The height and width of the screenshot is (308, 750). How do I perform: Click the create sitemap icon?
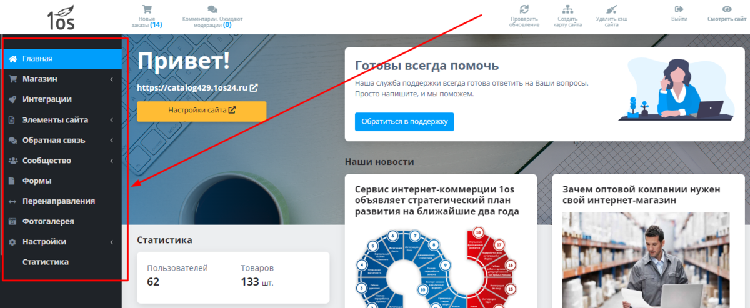pyautogui.click(x=567, y=9)
